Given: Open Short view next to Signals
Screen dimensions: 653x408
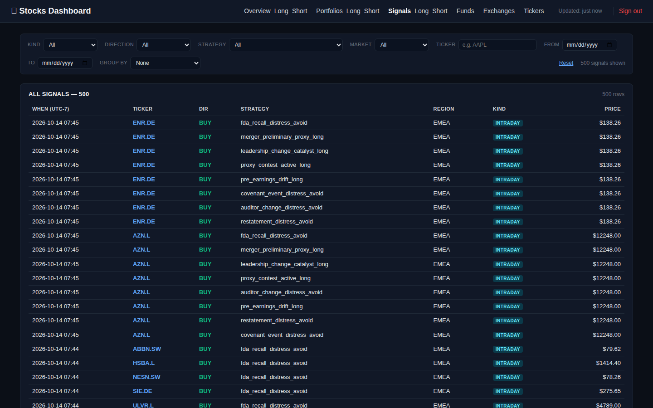Looking at the screenshot, I should (x=439, y=11).
